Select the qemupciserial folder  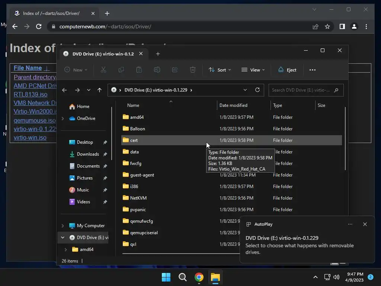click(180, 233)
